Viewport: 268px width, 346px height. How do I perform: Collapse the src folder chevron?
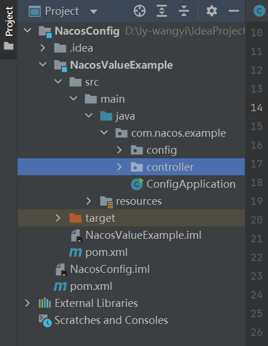[x=58, y=81]
